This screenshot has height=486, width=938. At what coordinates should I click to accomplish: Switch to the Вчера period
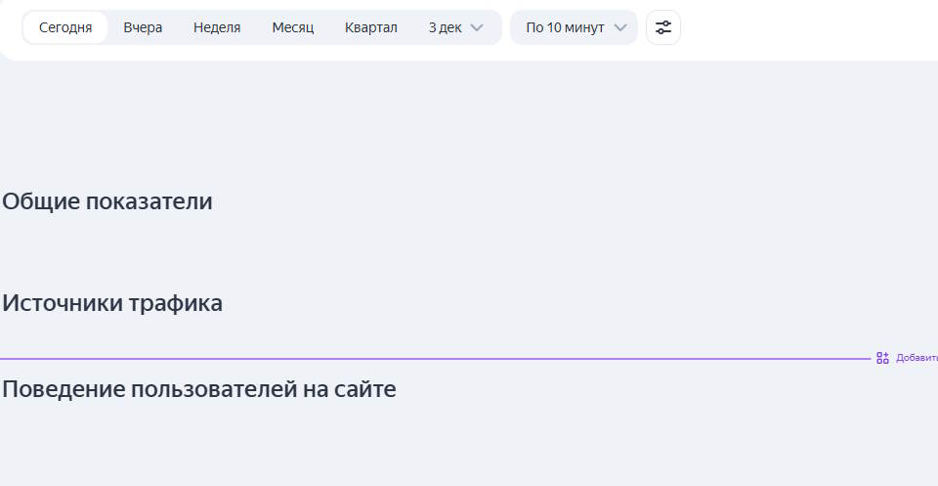(143, 27)
